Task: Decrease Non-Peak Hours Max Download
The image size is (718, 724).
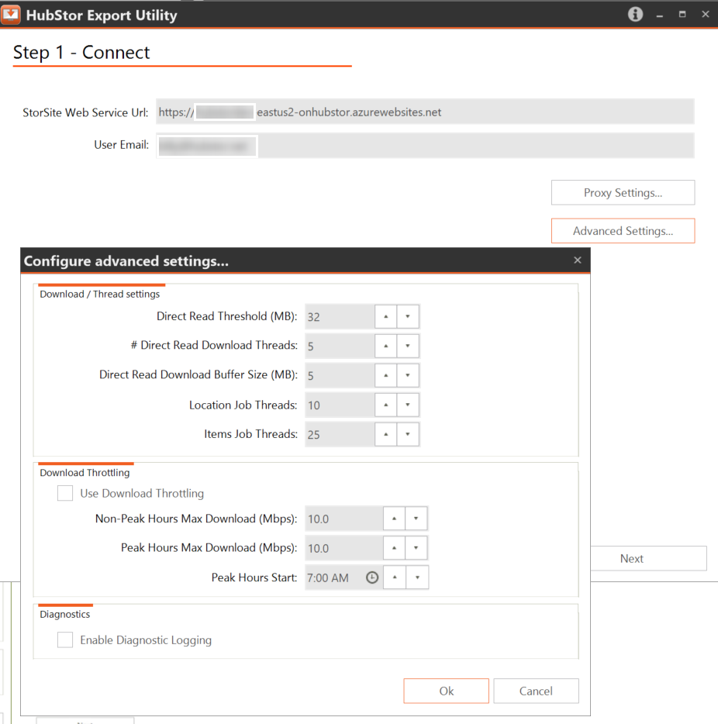Action: pyautogui.click(x=416, y=519)
